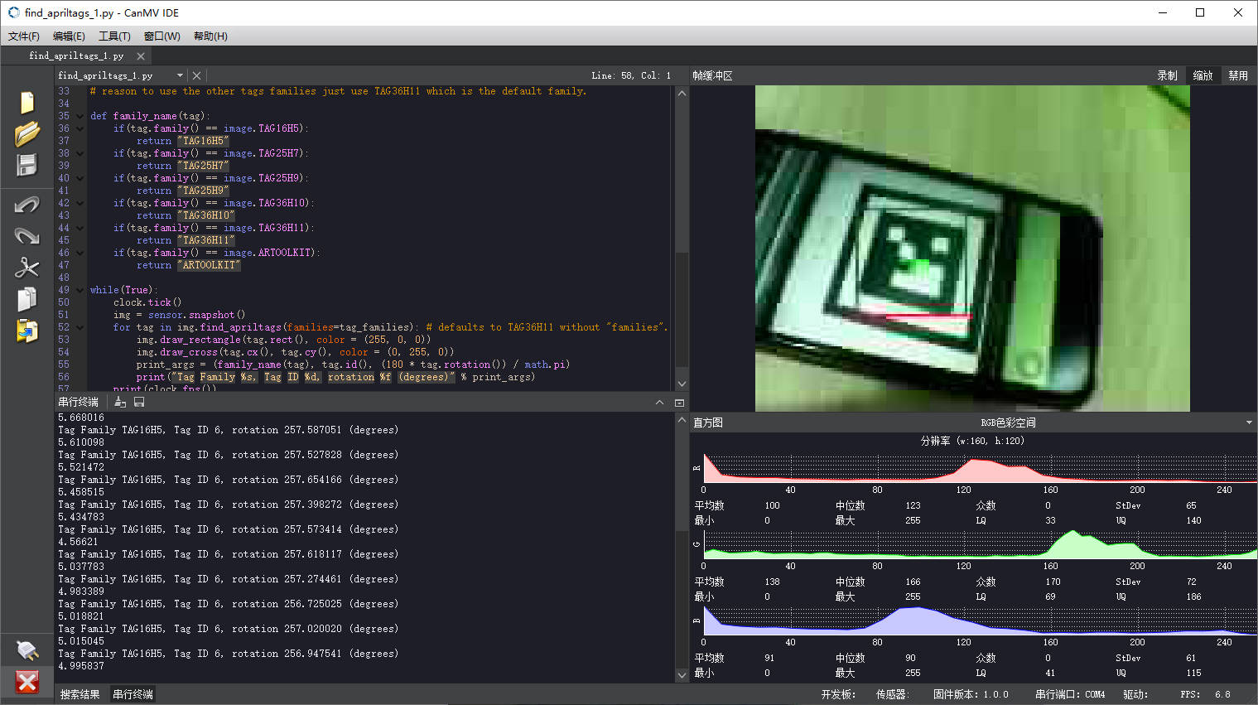Screen dimensions: 1258x705
Task: Click the 直方图 panel title
Action: (x=708, y=423)
